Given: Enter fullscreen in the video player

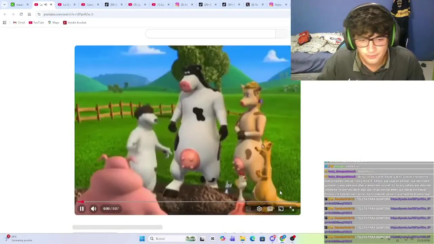Looking at the screenshot, I should point(292,209).
